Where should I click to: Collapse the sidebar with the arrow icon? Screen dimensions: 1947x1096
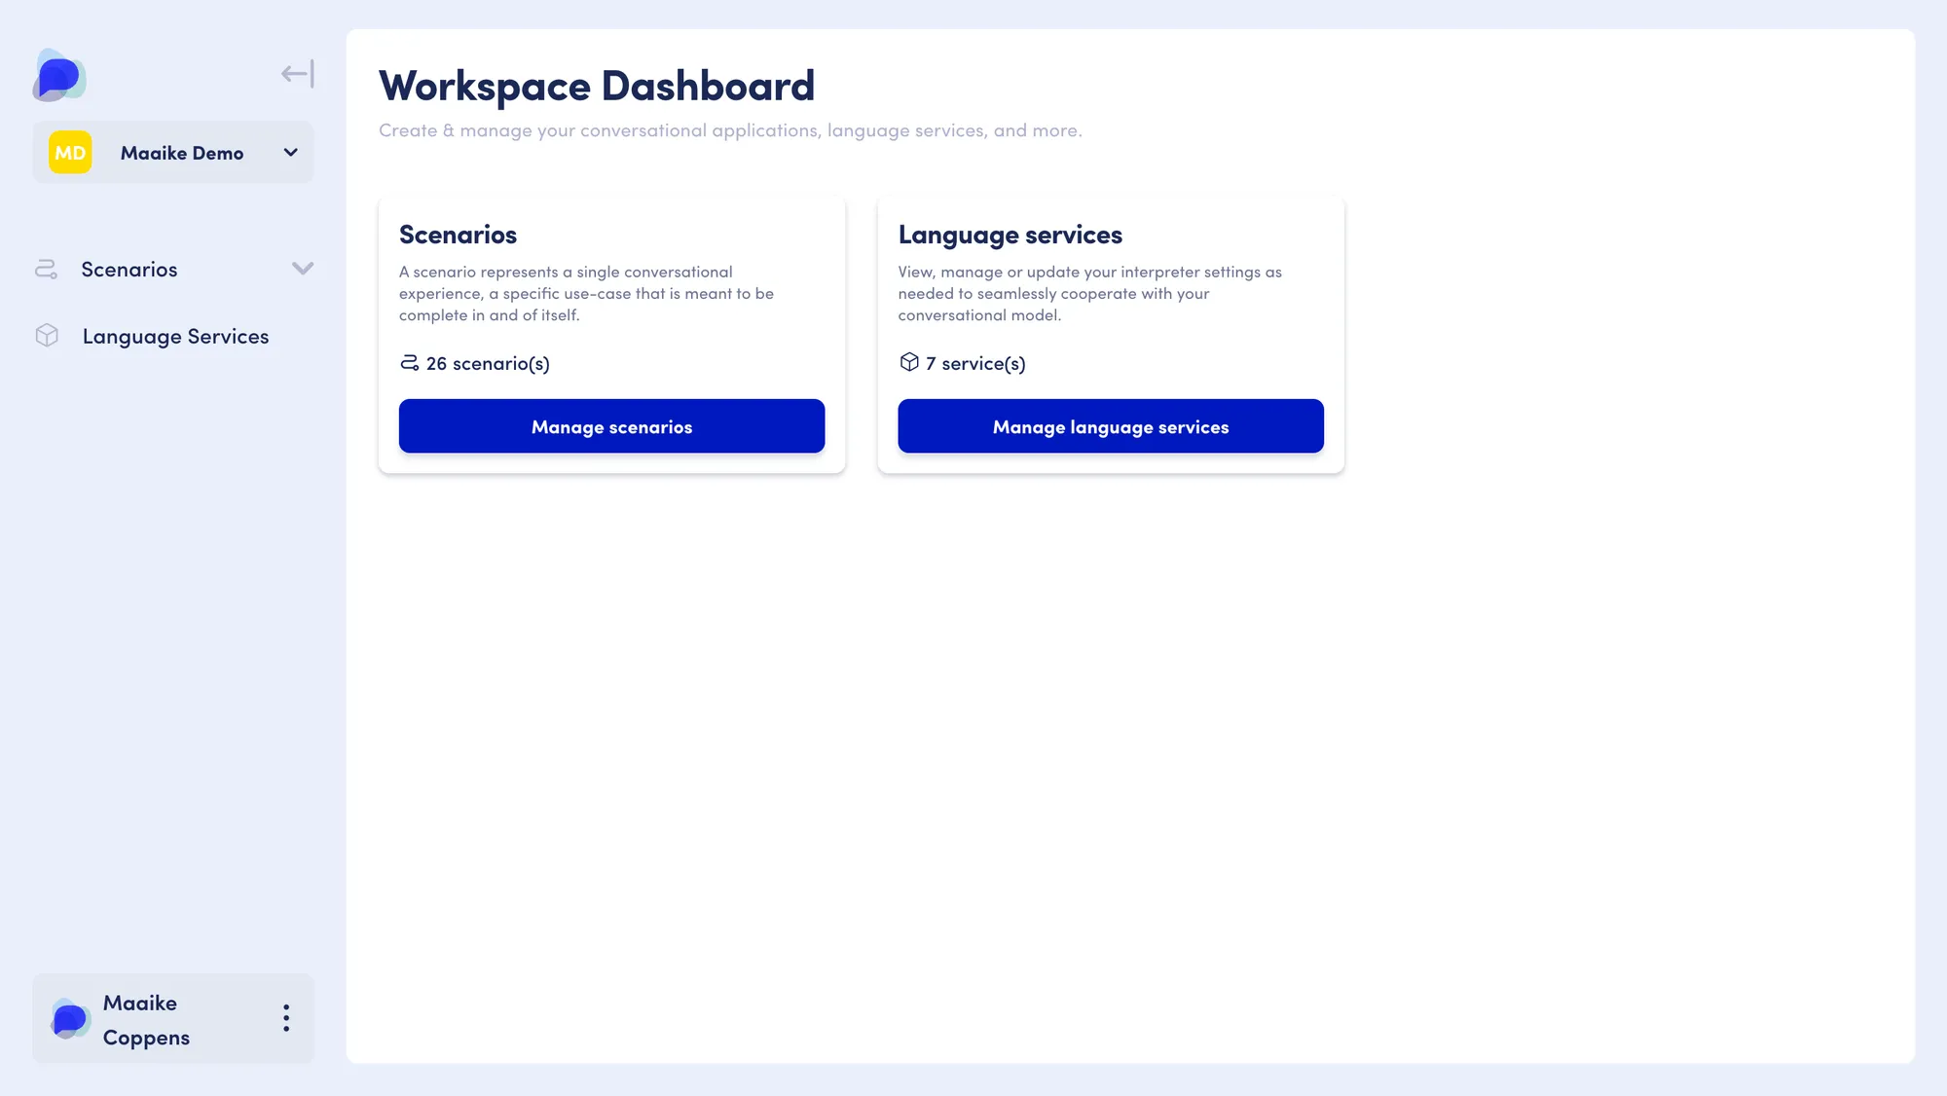pyautogui.click(x=297, y=74)
